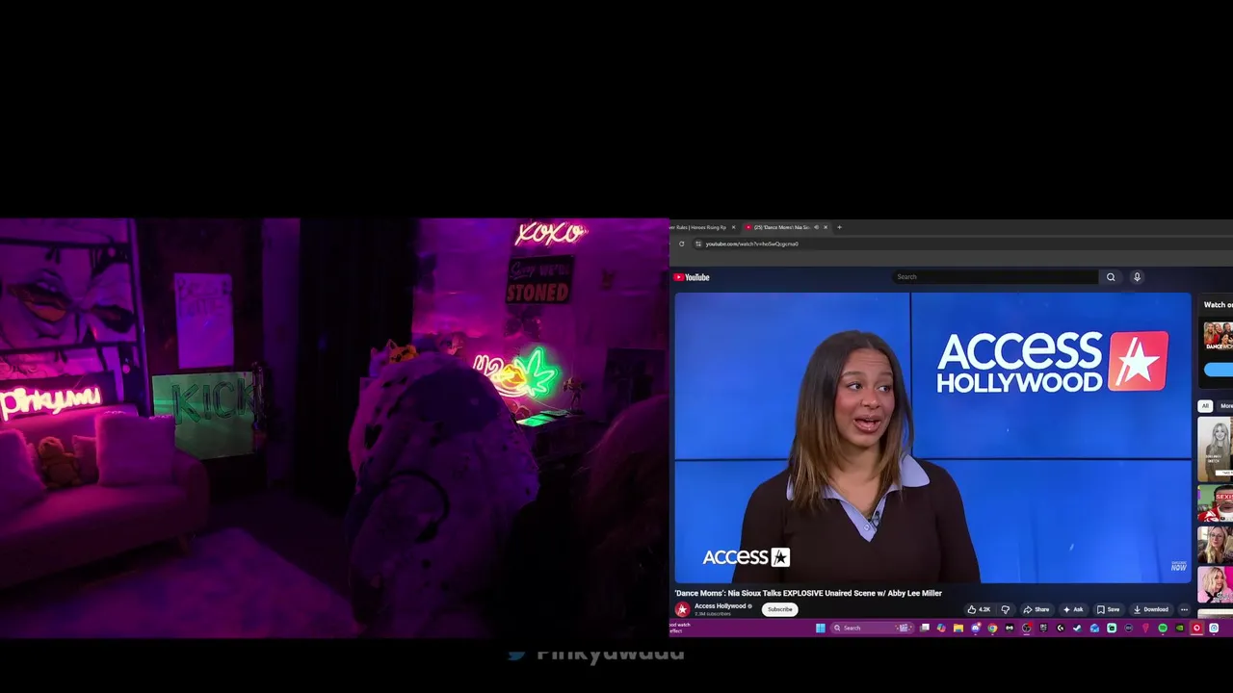Click the Ask button under the video
This screenshot has height=693, width=1233.
tap(1072, 609)
